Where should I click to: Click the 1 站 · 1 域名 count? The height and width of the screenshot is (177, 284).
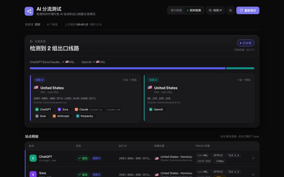(244, 80)
